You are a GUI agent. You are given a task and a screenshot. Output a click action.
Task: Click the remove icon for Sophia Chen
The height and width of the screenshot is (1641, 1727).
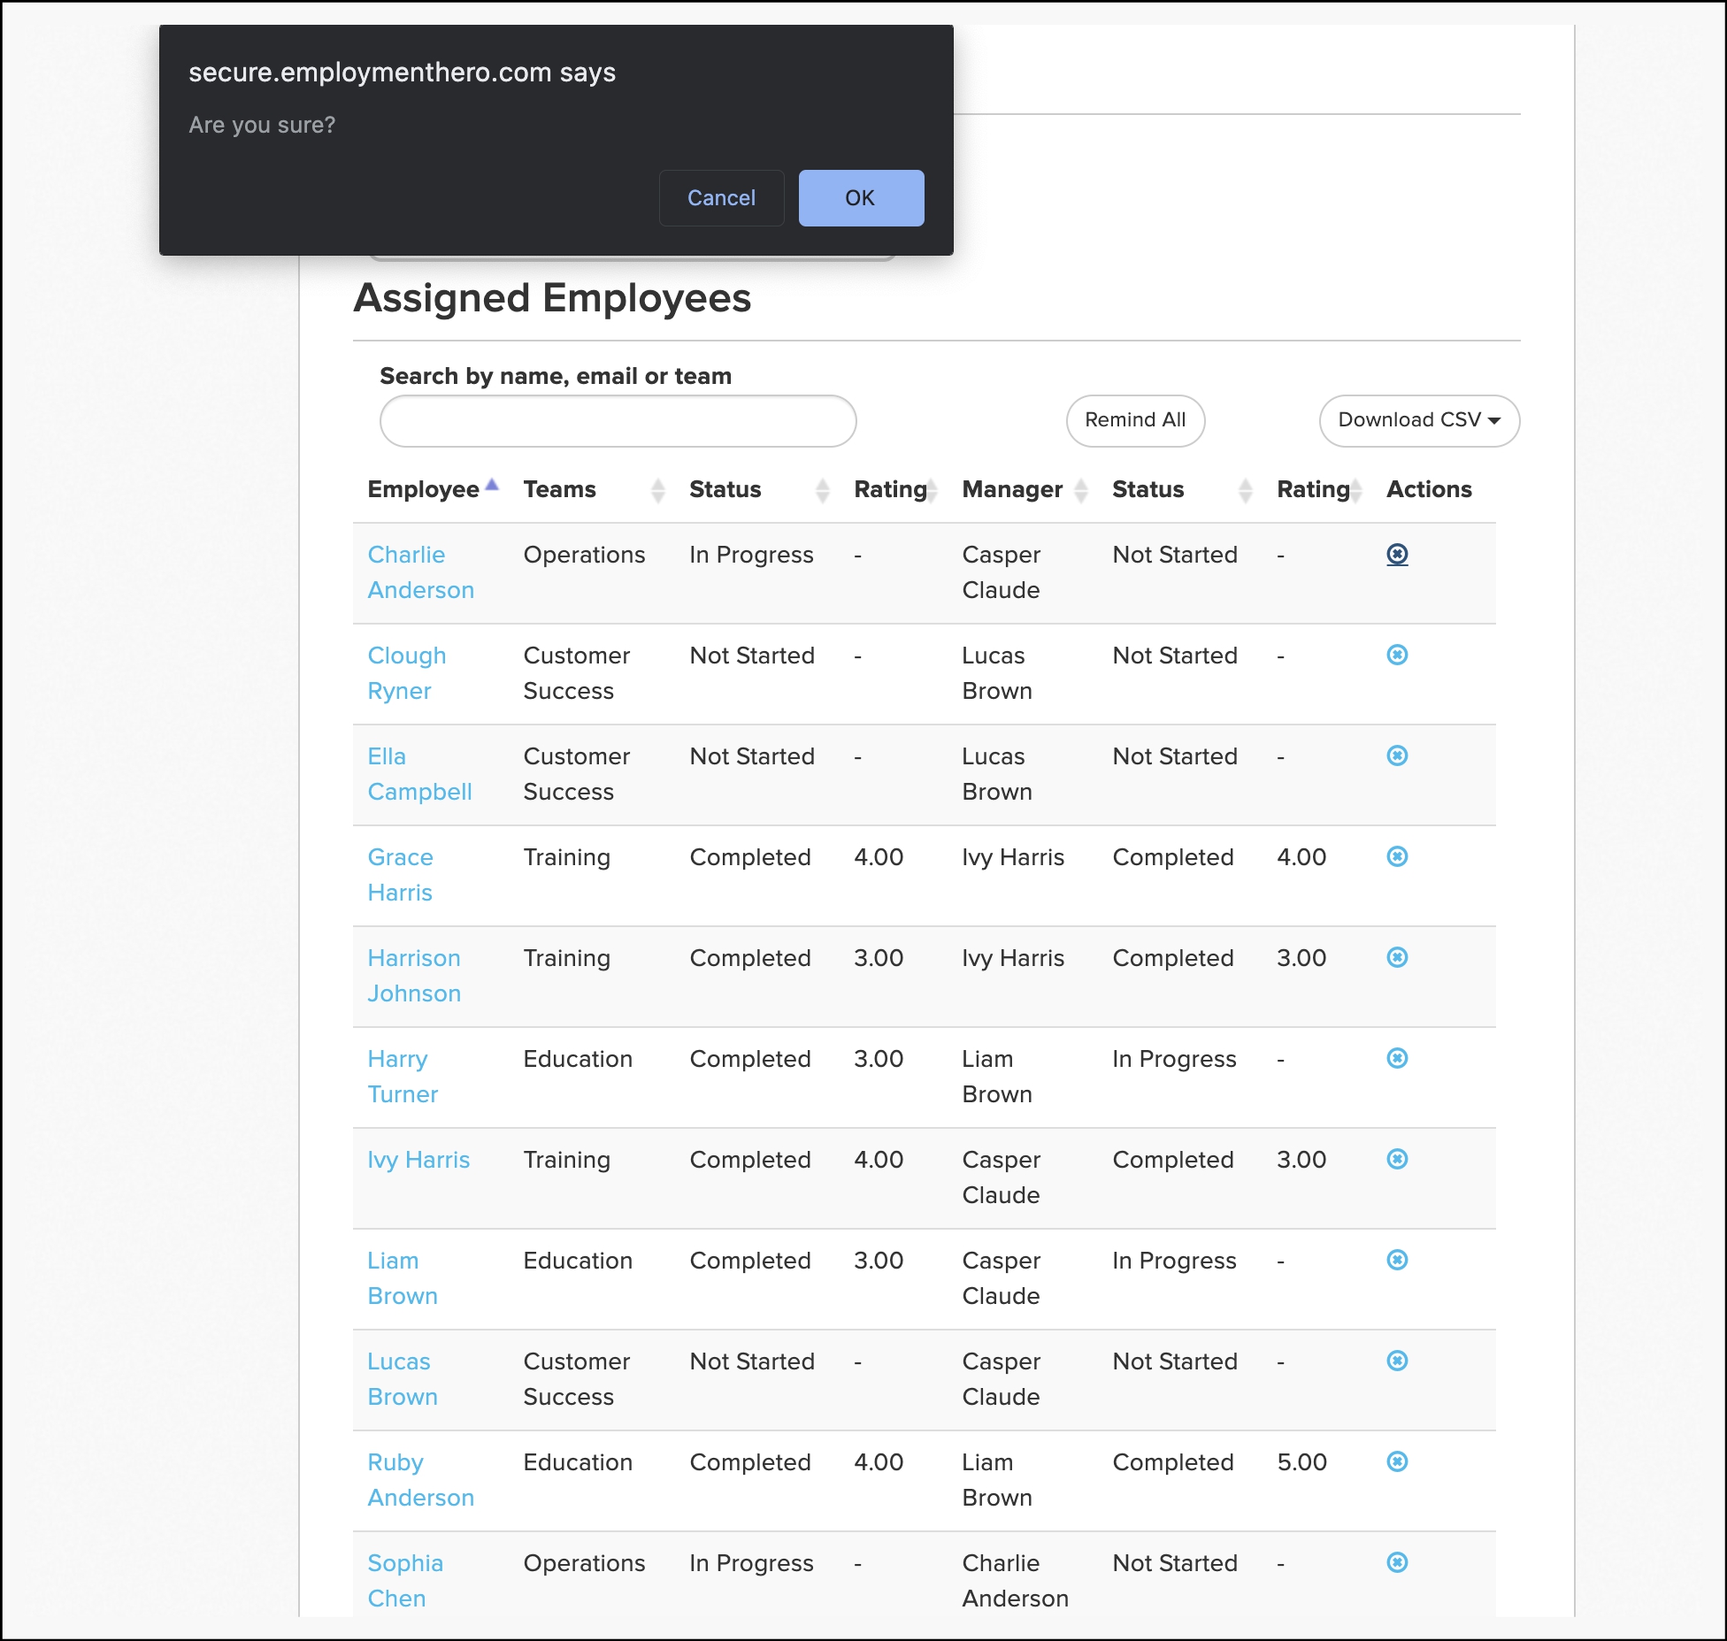(1397, 1562)
